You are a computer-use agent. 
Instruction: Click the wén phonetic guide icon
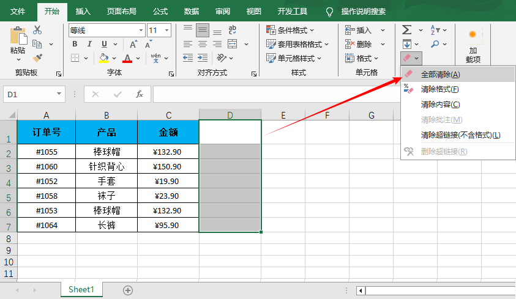coord(155,58)
